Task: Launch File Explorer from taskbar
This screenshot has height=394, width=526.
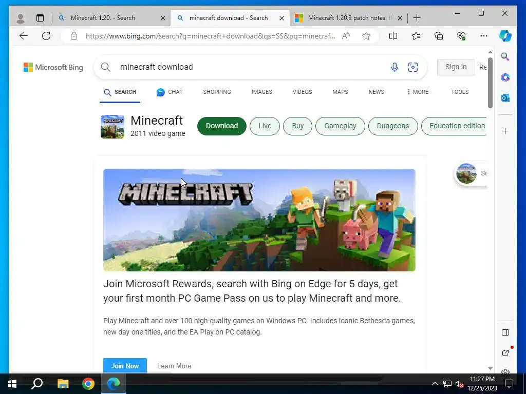Action: [63, 384]
